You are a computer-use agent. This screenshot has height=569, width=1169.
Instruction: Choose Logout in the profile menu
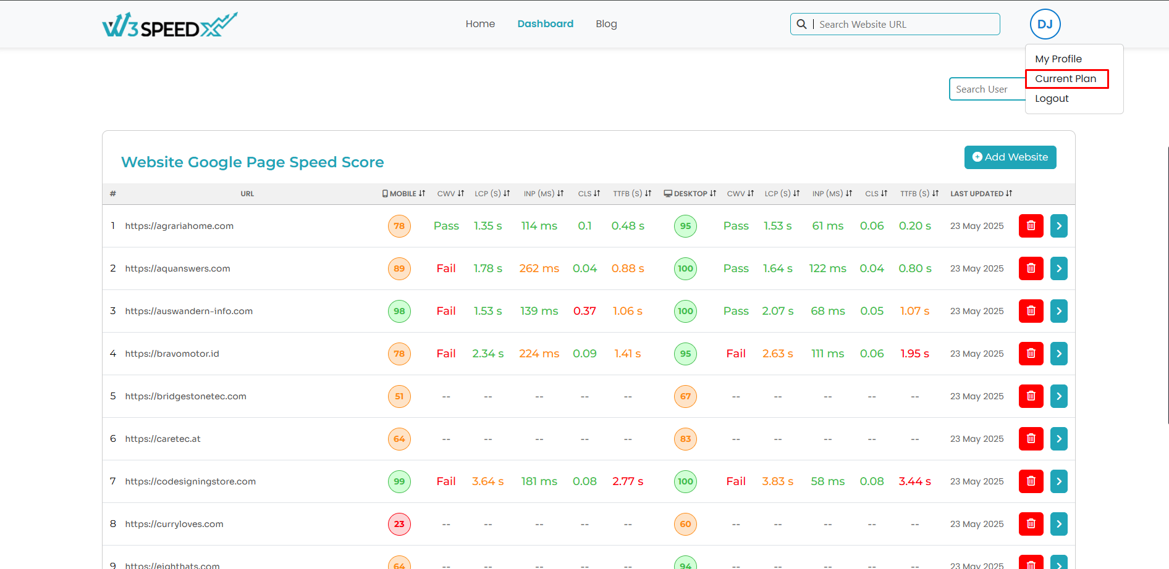click(x=1052, y=99)
